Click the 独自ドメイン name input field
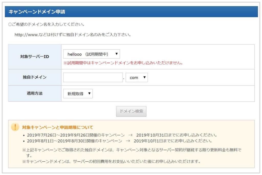 click(93, 77)
